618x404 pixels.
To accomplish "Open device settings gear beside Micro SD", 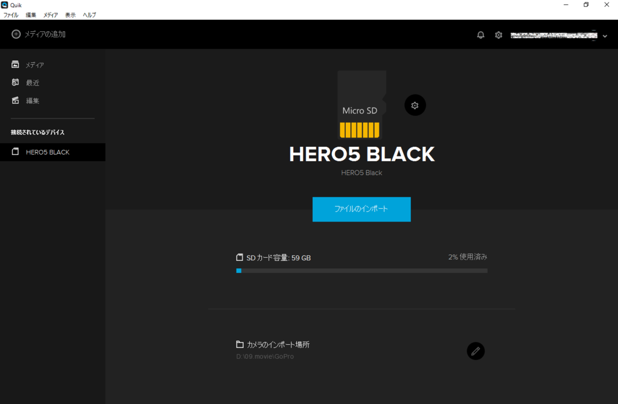I will pyautogui.click(x=415, y=105).
